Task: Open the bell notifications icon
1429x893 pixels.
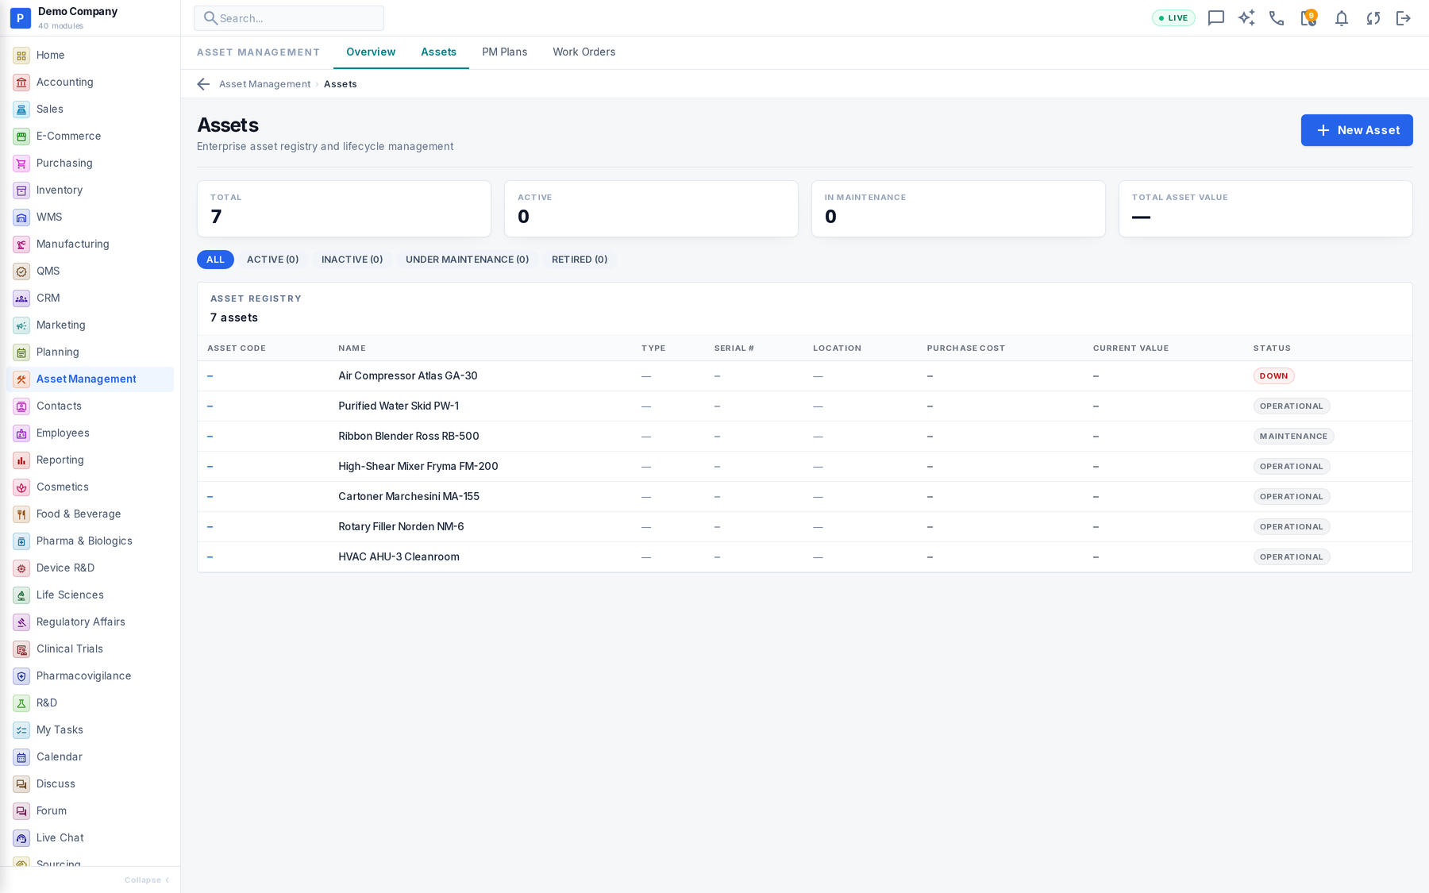Action: (x=1341, y=18)
